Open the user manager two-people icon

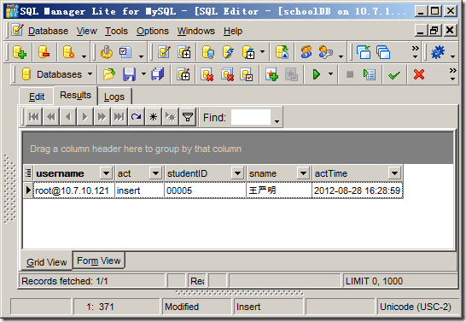306,52
